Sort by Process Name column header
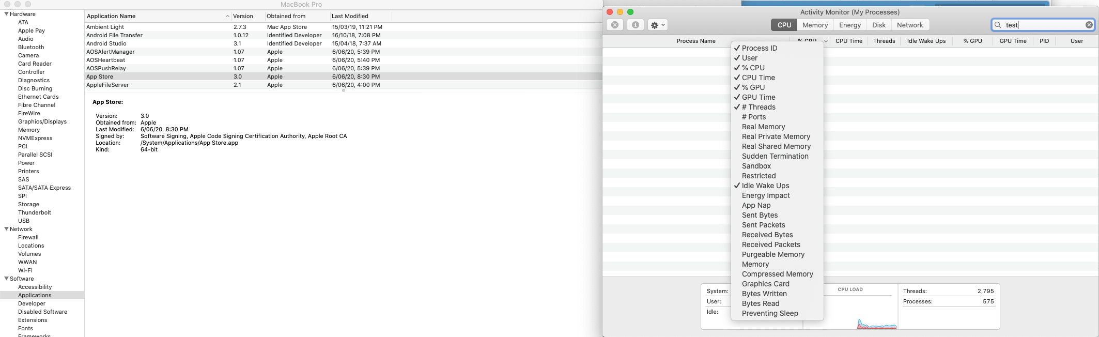The height and width of the screenshot is (337, 1099). pos(696,41)
